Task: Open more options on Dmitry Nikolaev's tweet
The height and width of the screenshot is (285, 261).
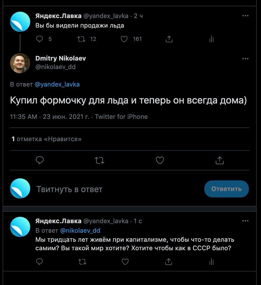Action: click(x=245, y=58)
